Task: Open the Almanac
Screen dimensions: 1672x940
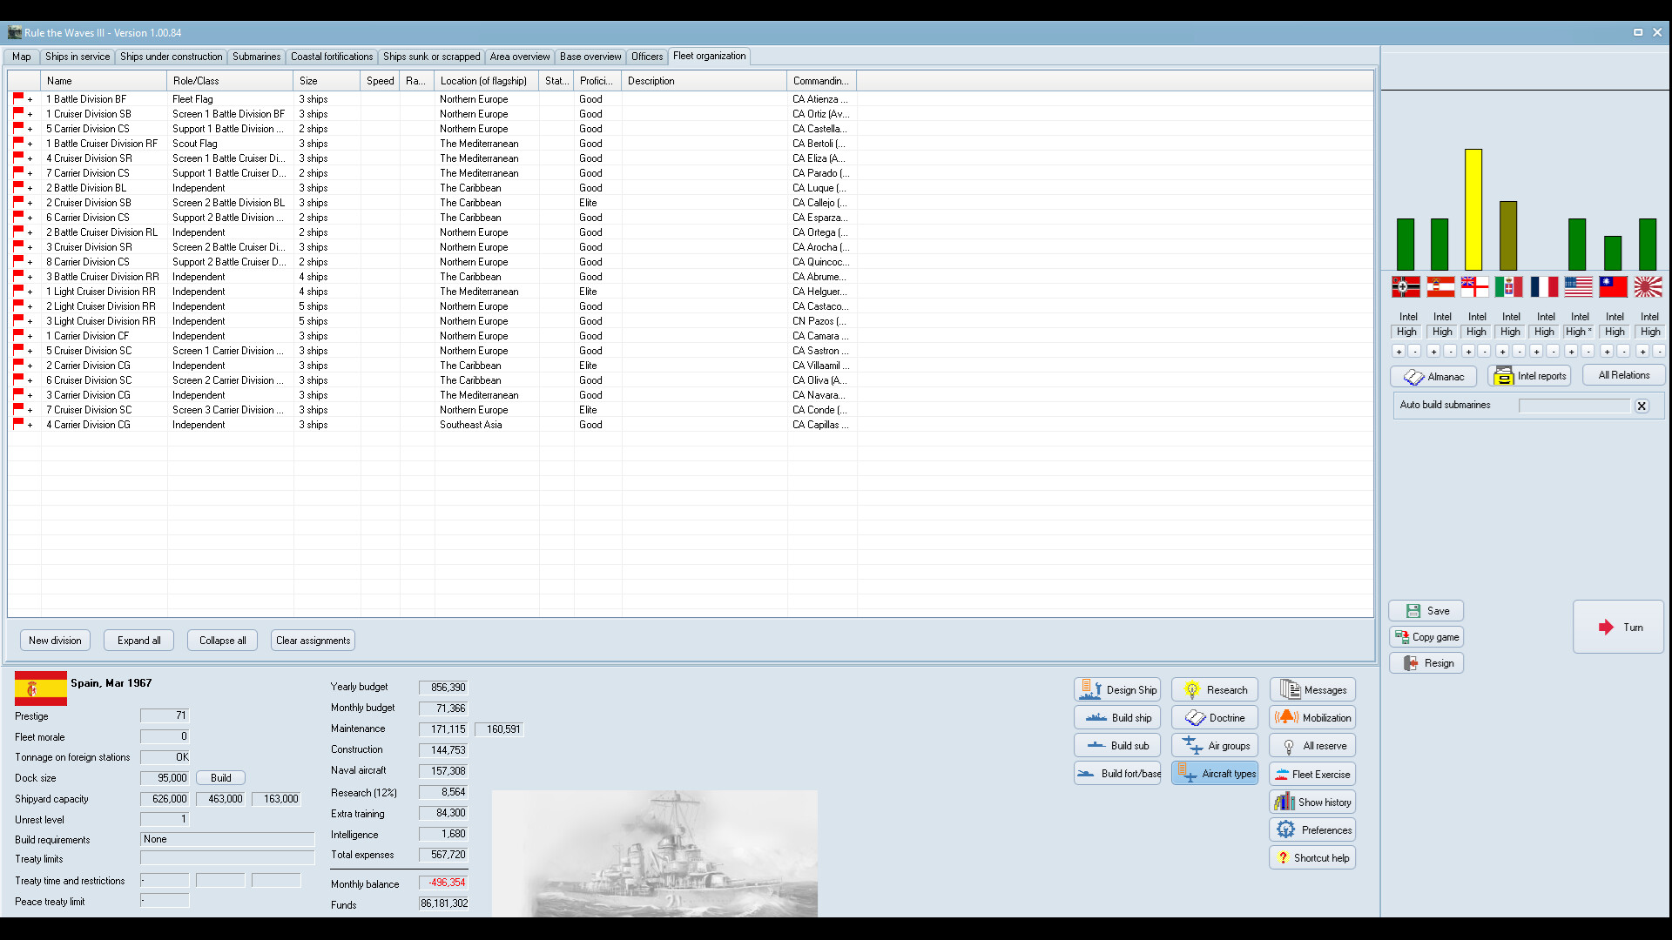Action: click(x=1433, y=377)
